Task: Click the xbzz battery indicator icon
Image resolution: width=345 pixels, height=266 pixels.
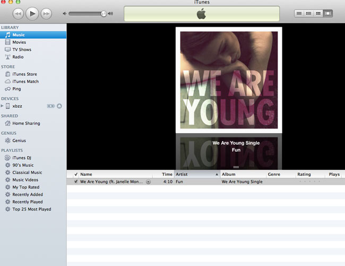Action: pos(51,106)
